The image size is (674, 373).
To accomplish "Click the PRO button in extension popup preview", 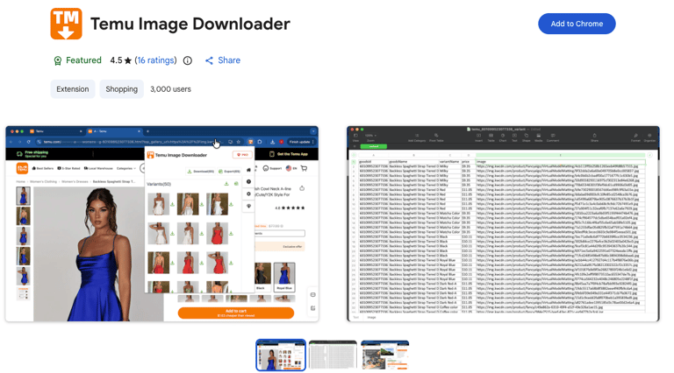I will (242, 155).
